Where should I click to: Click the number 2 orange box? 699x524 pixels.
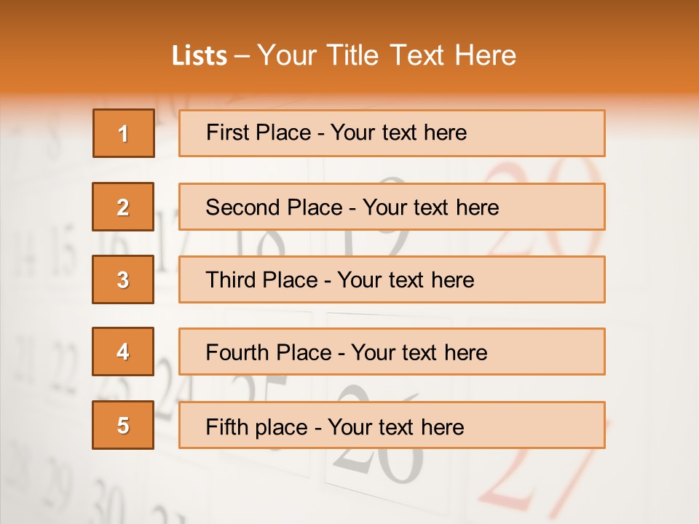click(123, 207)
